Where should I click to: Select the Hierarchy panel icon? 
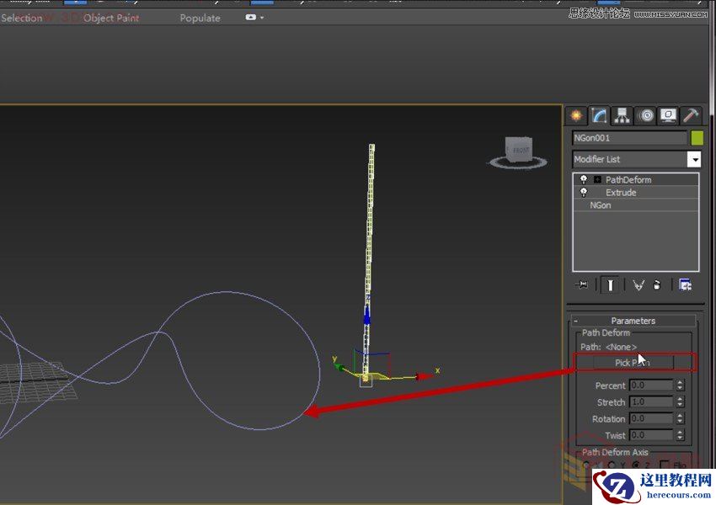621,116
